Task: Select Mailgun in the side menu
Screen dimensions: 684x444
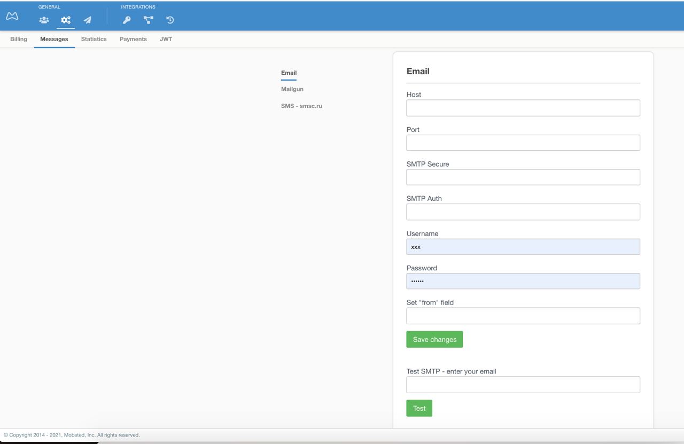Action: click(292, 89)
